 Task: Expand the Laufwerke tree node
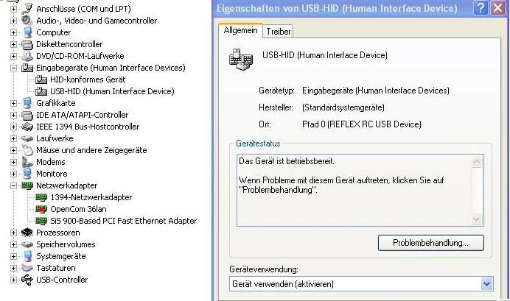[14, 138]
